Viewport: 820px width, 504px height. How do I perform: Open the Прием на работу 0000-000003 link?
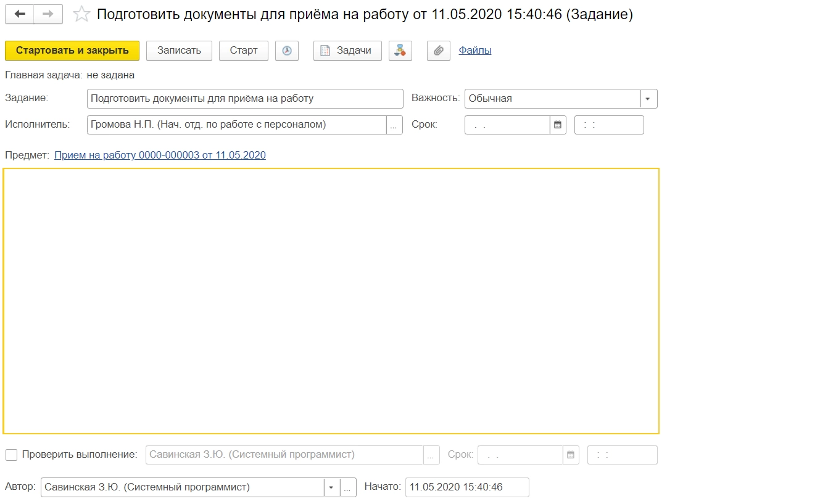point(160,155)
